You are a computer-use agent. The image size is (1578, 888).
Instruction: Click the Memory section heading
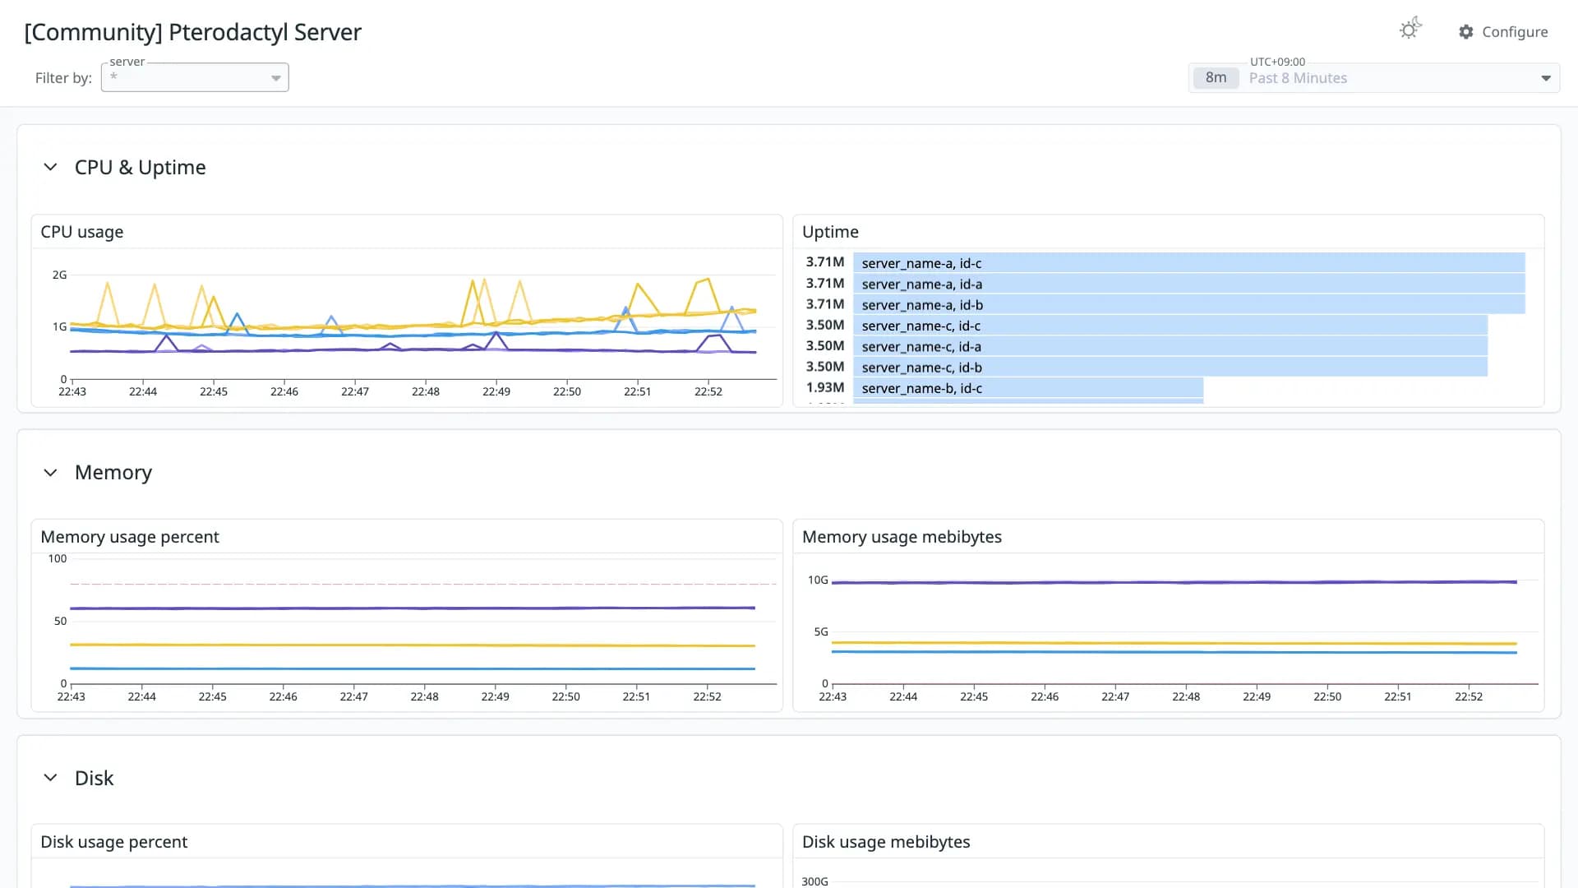click(113, 473)
